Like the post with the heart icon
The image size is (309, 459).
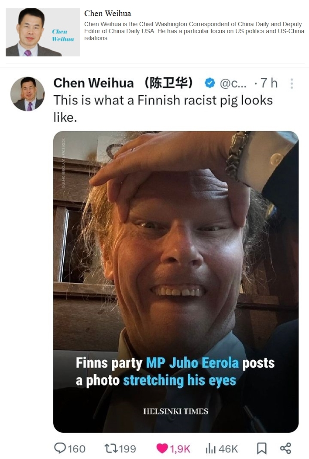coord(162,449)
